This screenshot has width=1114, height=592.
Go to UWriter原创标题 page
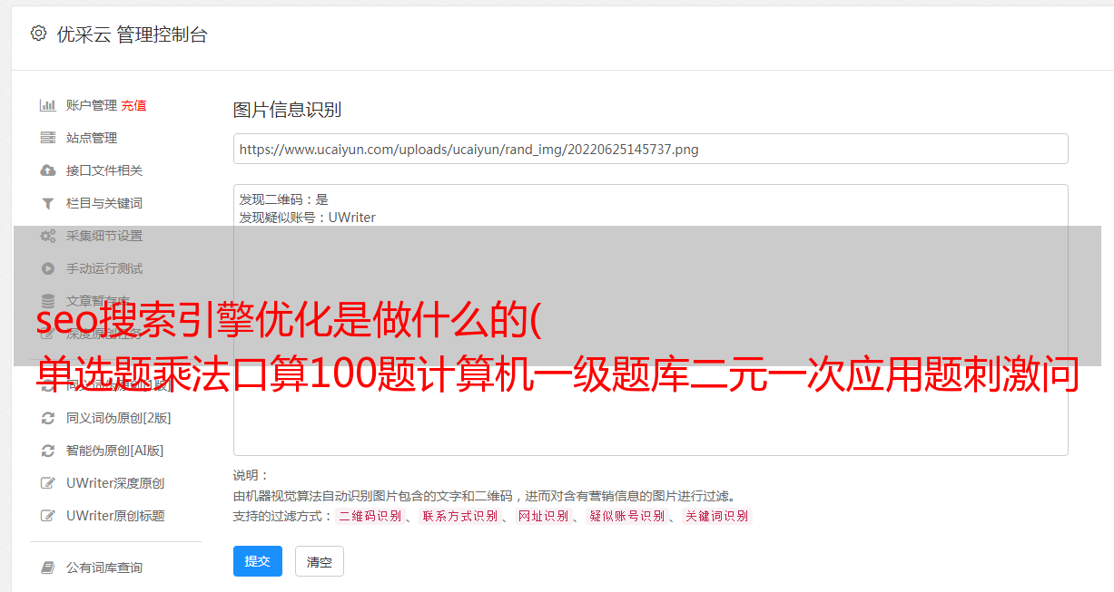tap(115, 516)
